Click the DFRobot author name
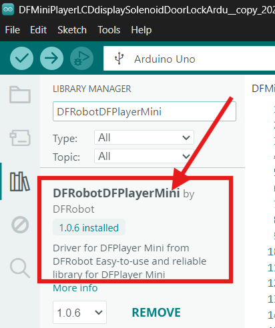The height and width of the screenshot is (328, 275). (x=73, y=209)
